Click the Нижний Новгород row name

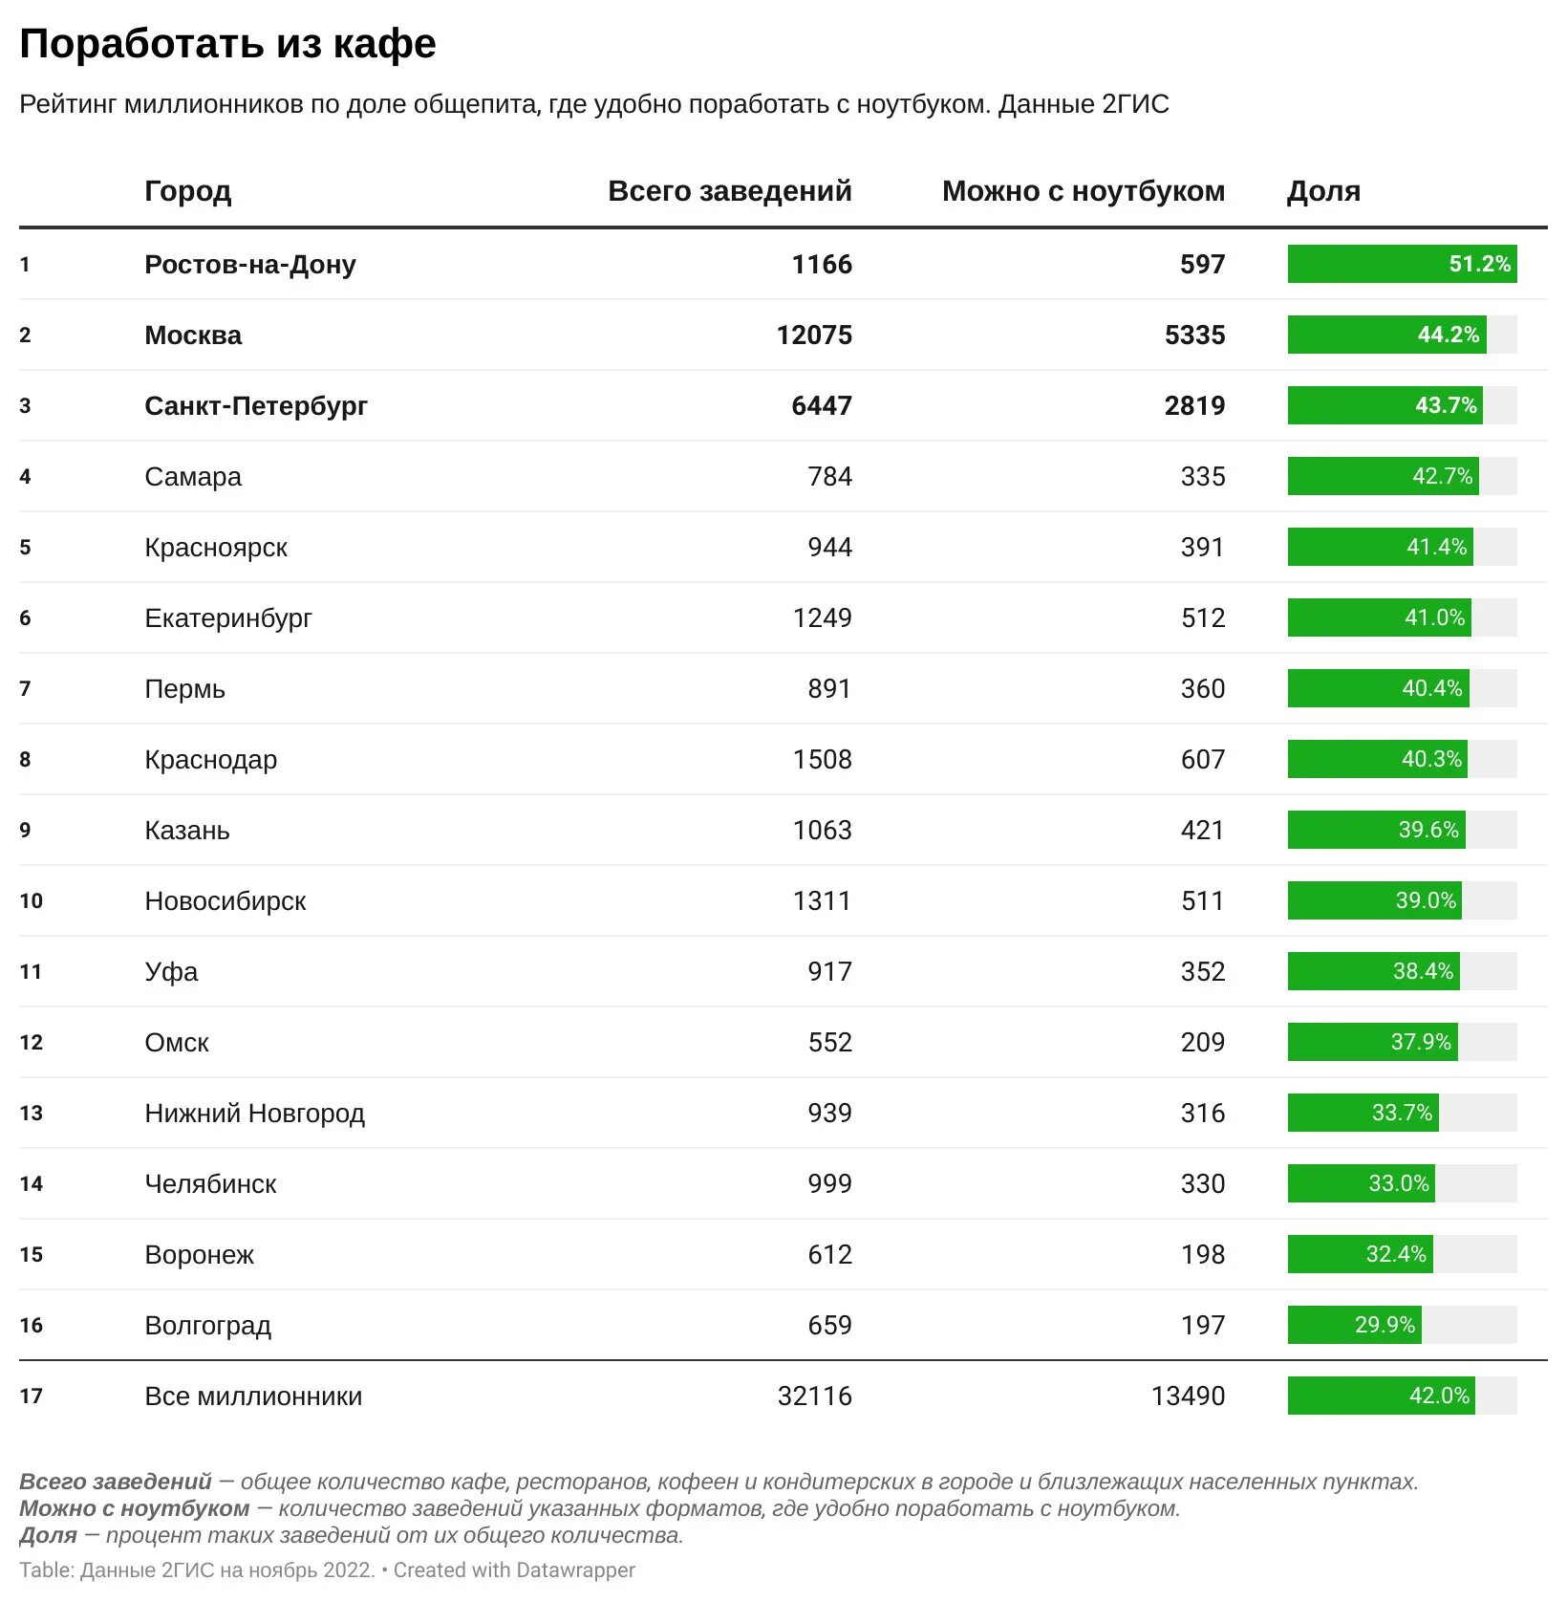254,1114
